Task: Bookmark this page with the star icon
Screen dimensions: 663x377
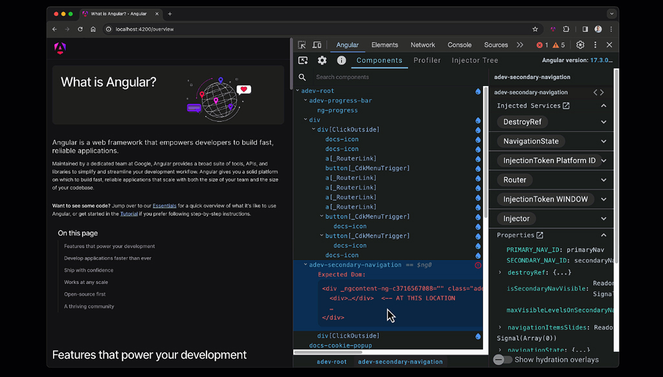Action: 535,29
